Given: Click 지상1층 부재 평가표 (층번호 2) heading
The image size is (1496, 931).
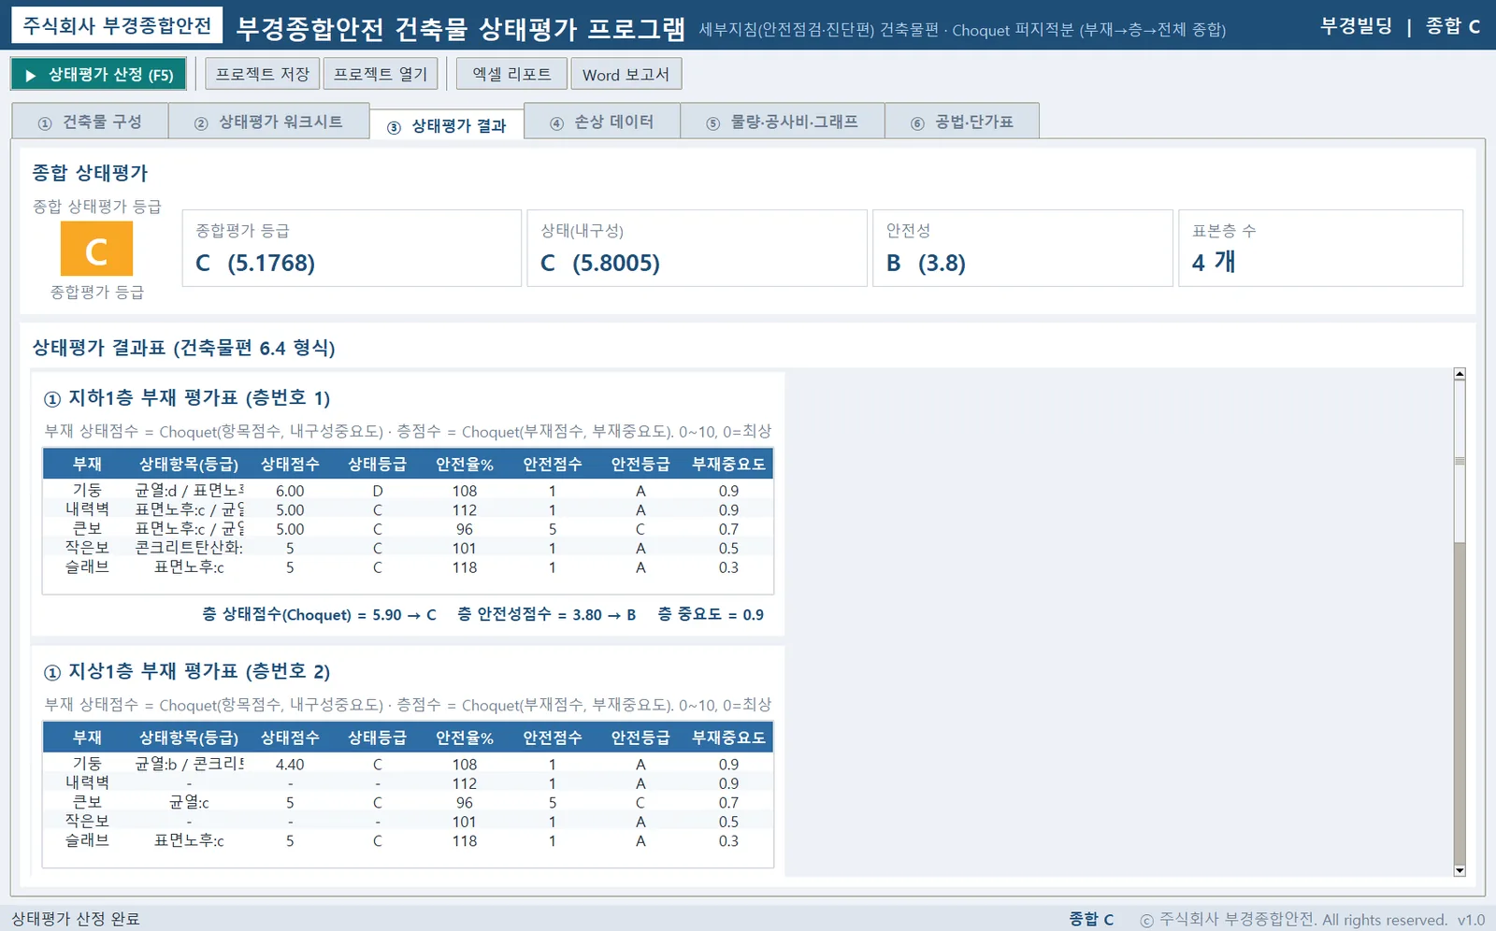Looking at the screenshot, I should pyautogui.click(x=187, y=671).
